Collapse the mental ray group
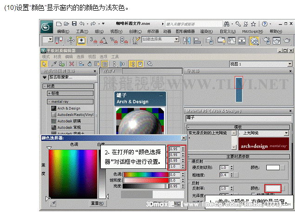295x212 pixels. click(x=70, y=102)
